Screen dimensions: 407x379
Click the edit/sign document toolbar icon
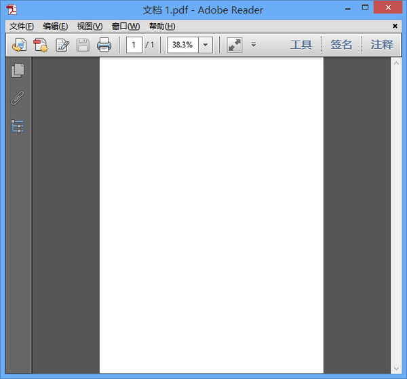[x=62, y=45]
